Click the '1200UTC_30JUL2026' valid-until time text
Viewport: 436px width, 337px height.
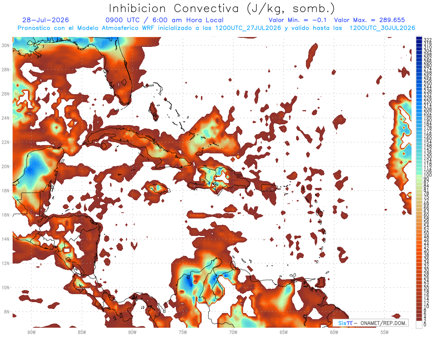(382, 28)
